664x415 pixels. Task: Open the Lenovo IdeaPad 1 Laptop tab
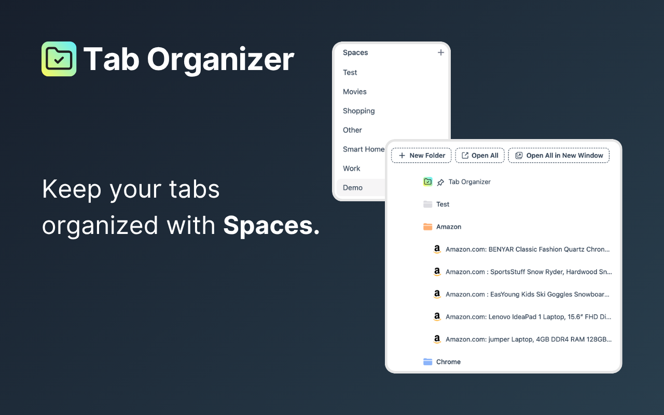click(x=529, y=317)
